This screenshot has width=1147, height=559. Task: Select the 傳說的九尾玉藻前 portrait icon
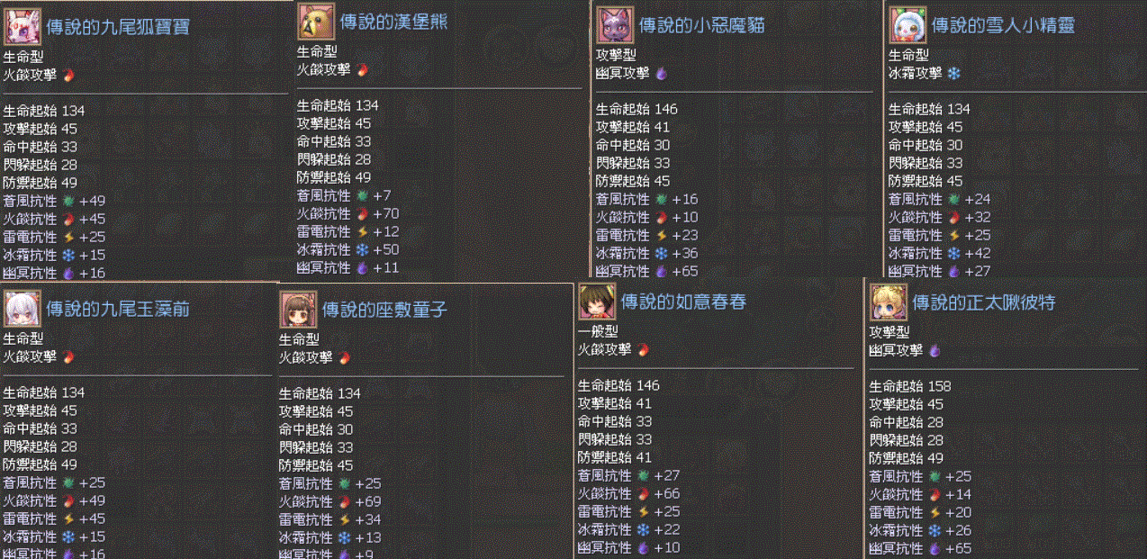22,309
